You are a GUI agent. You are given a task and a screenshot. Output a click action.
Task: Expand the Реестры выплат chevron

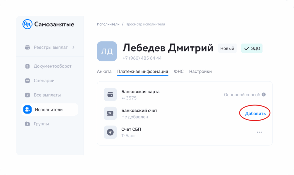point(73,48)
